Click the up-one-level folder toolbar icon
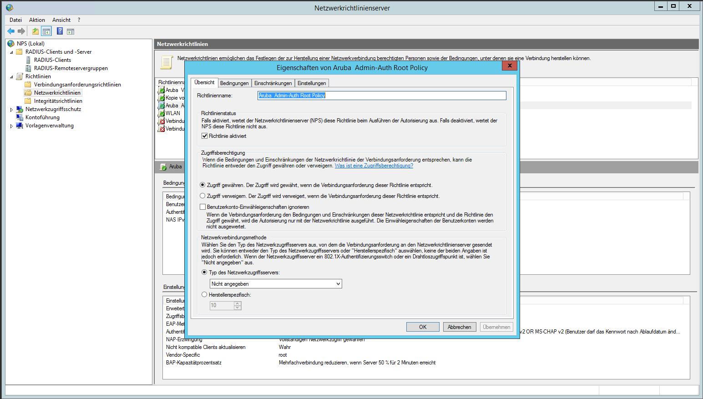This screenshot has height=399, width=703. point(35,31)
